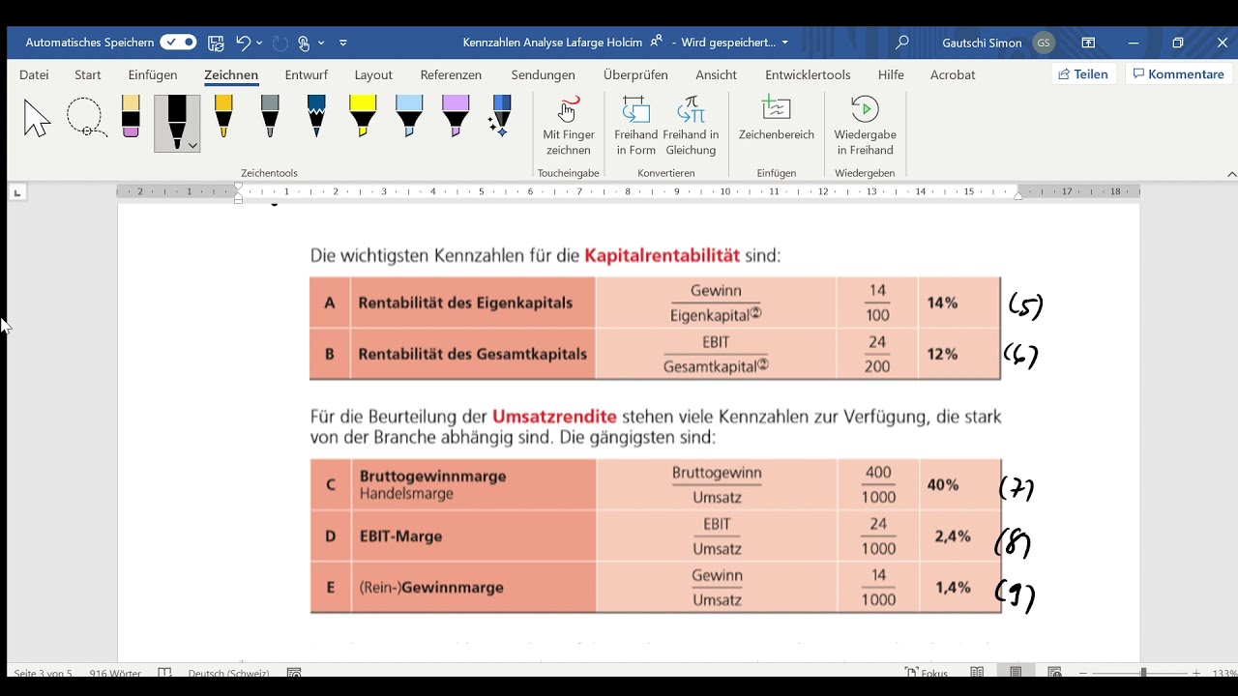Open the Entwurf tab

(x=307, y=74)
